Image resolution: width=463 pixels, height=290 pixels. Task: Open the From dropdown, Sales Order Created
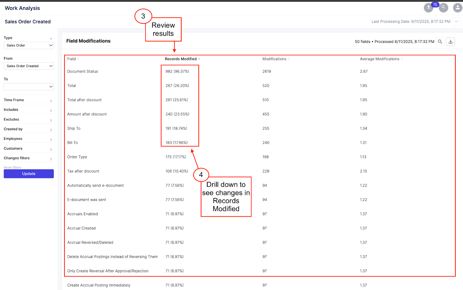[29, 66]
